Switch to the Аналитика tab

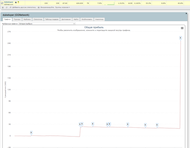(99, 19)
